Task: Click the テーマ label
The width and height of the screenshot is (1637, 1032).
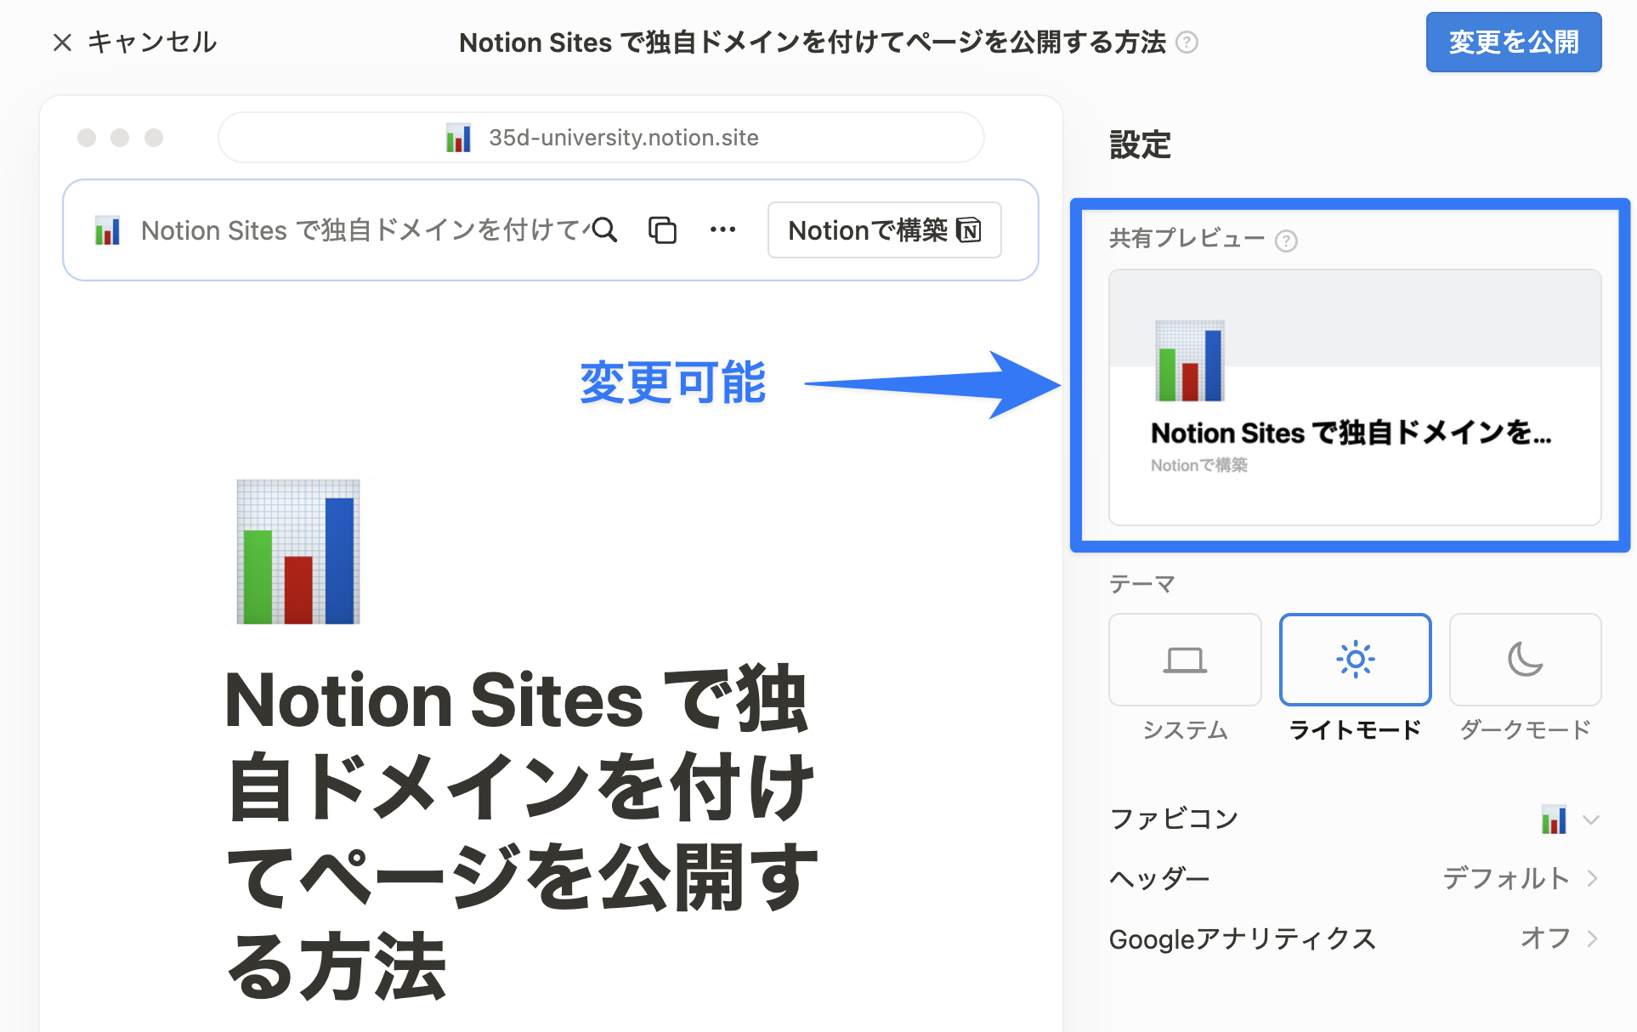Action: pyautogui.click(x=1141, y=584)
